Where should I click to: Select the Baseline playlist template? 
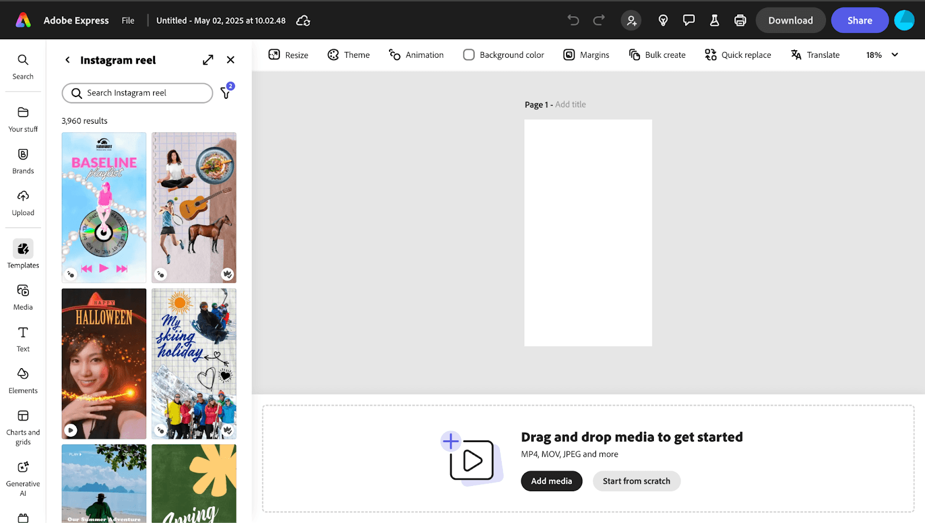(x=104, y=207)
